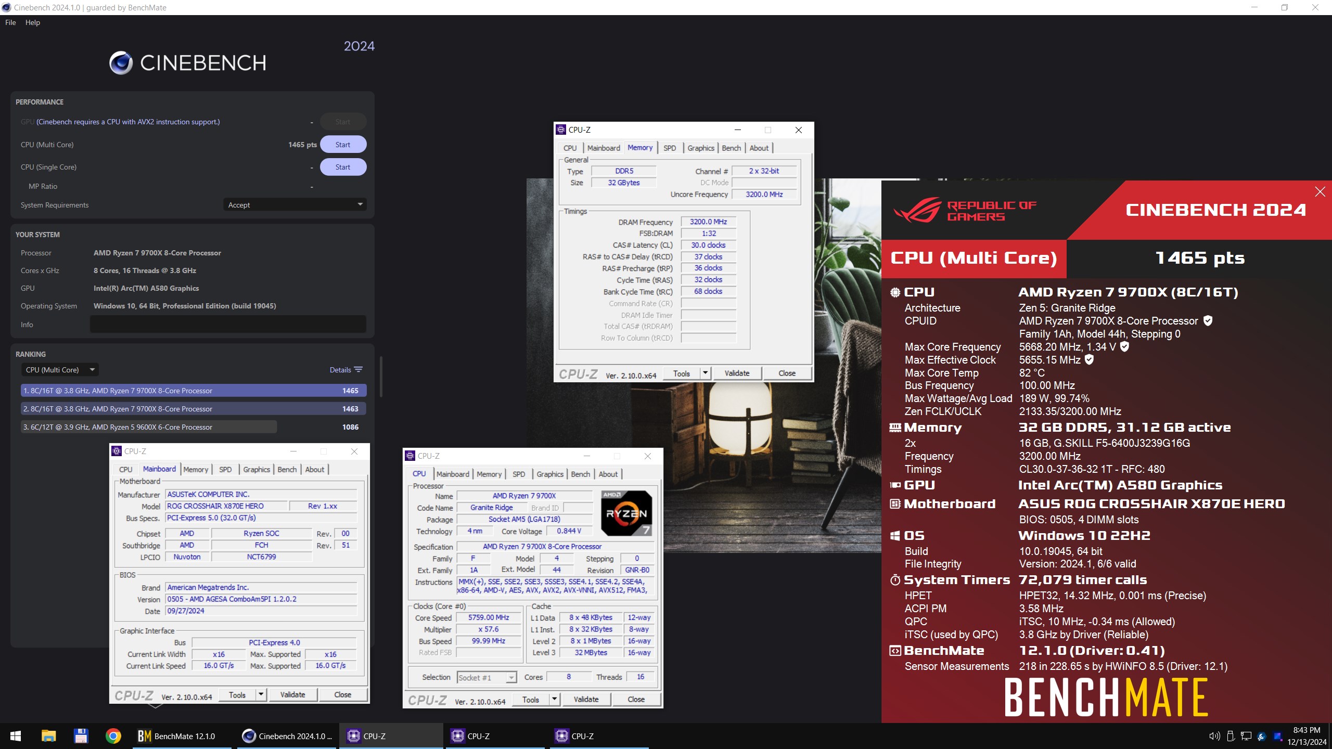
Task: Switch to Memory tab in Mainboard CPU-Z window
Action: 196,470
